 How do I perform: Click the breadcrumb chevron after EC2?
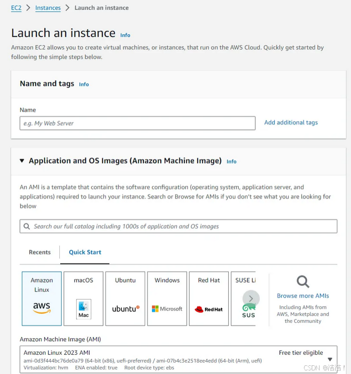pos(28,8)
